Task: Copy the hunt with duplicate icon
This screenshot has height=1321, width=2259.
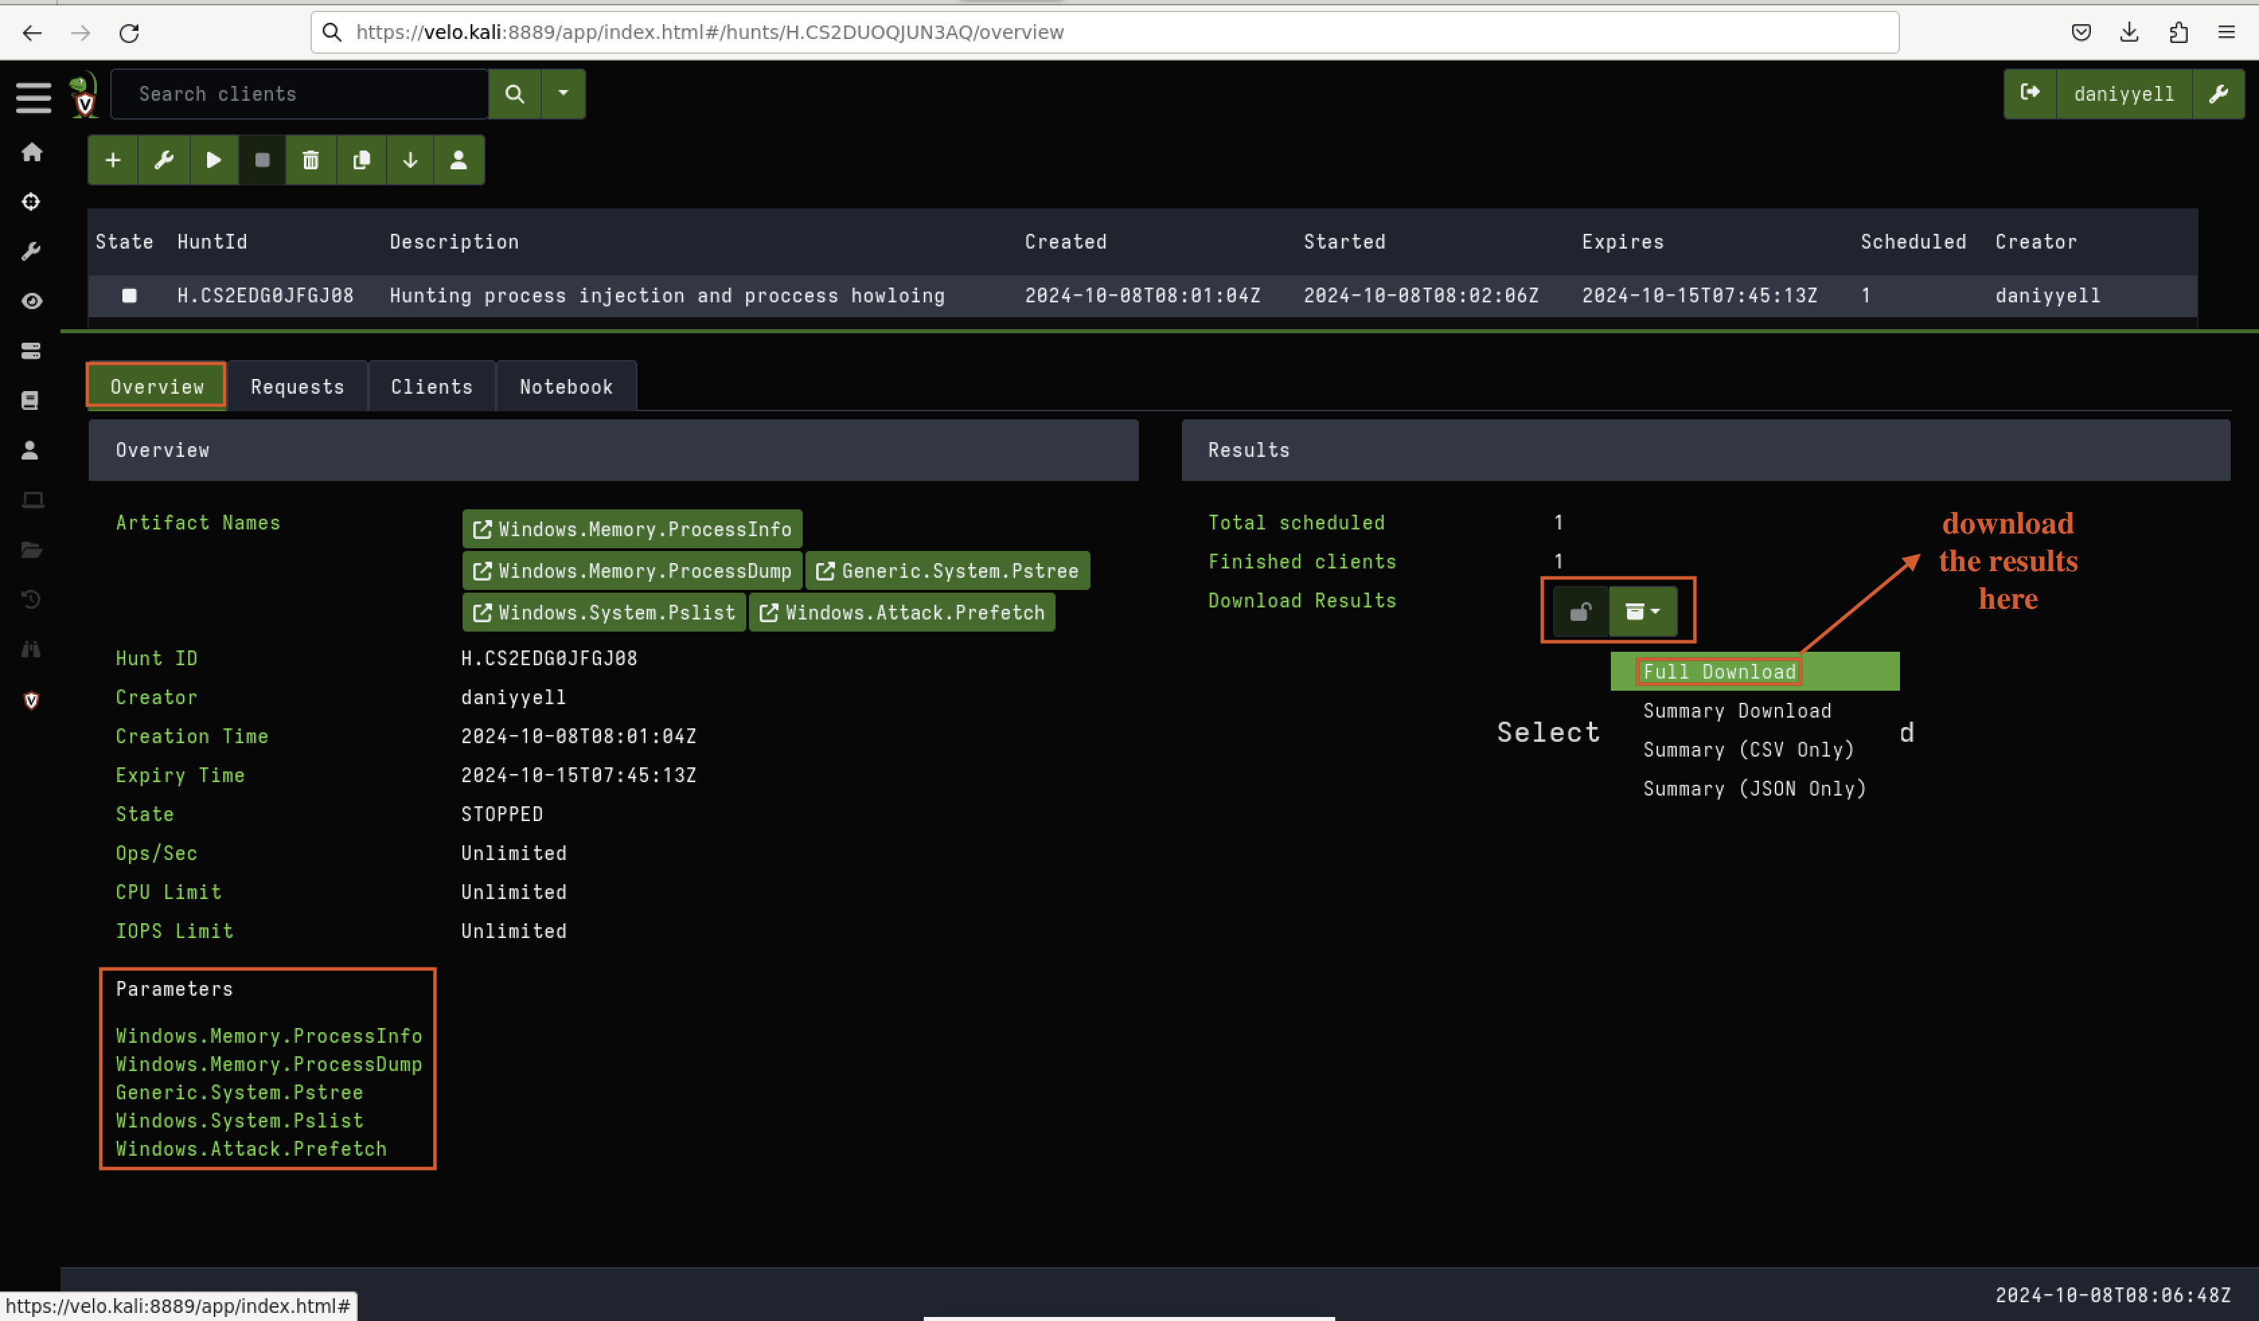Action: coord(361,159)
